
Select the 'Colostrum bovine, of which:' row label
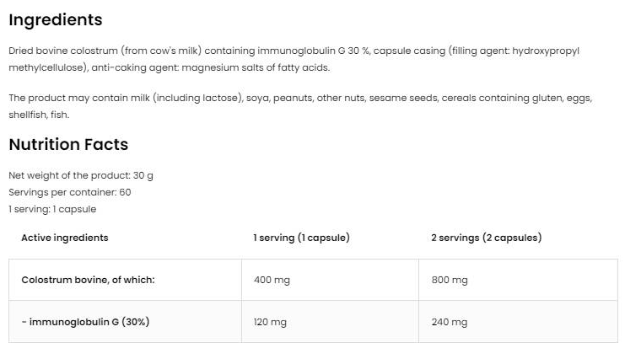88,280
